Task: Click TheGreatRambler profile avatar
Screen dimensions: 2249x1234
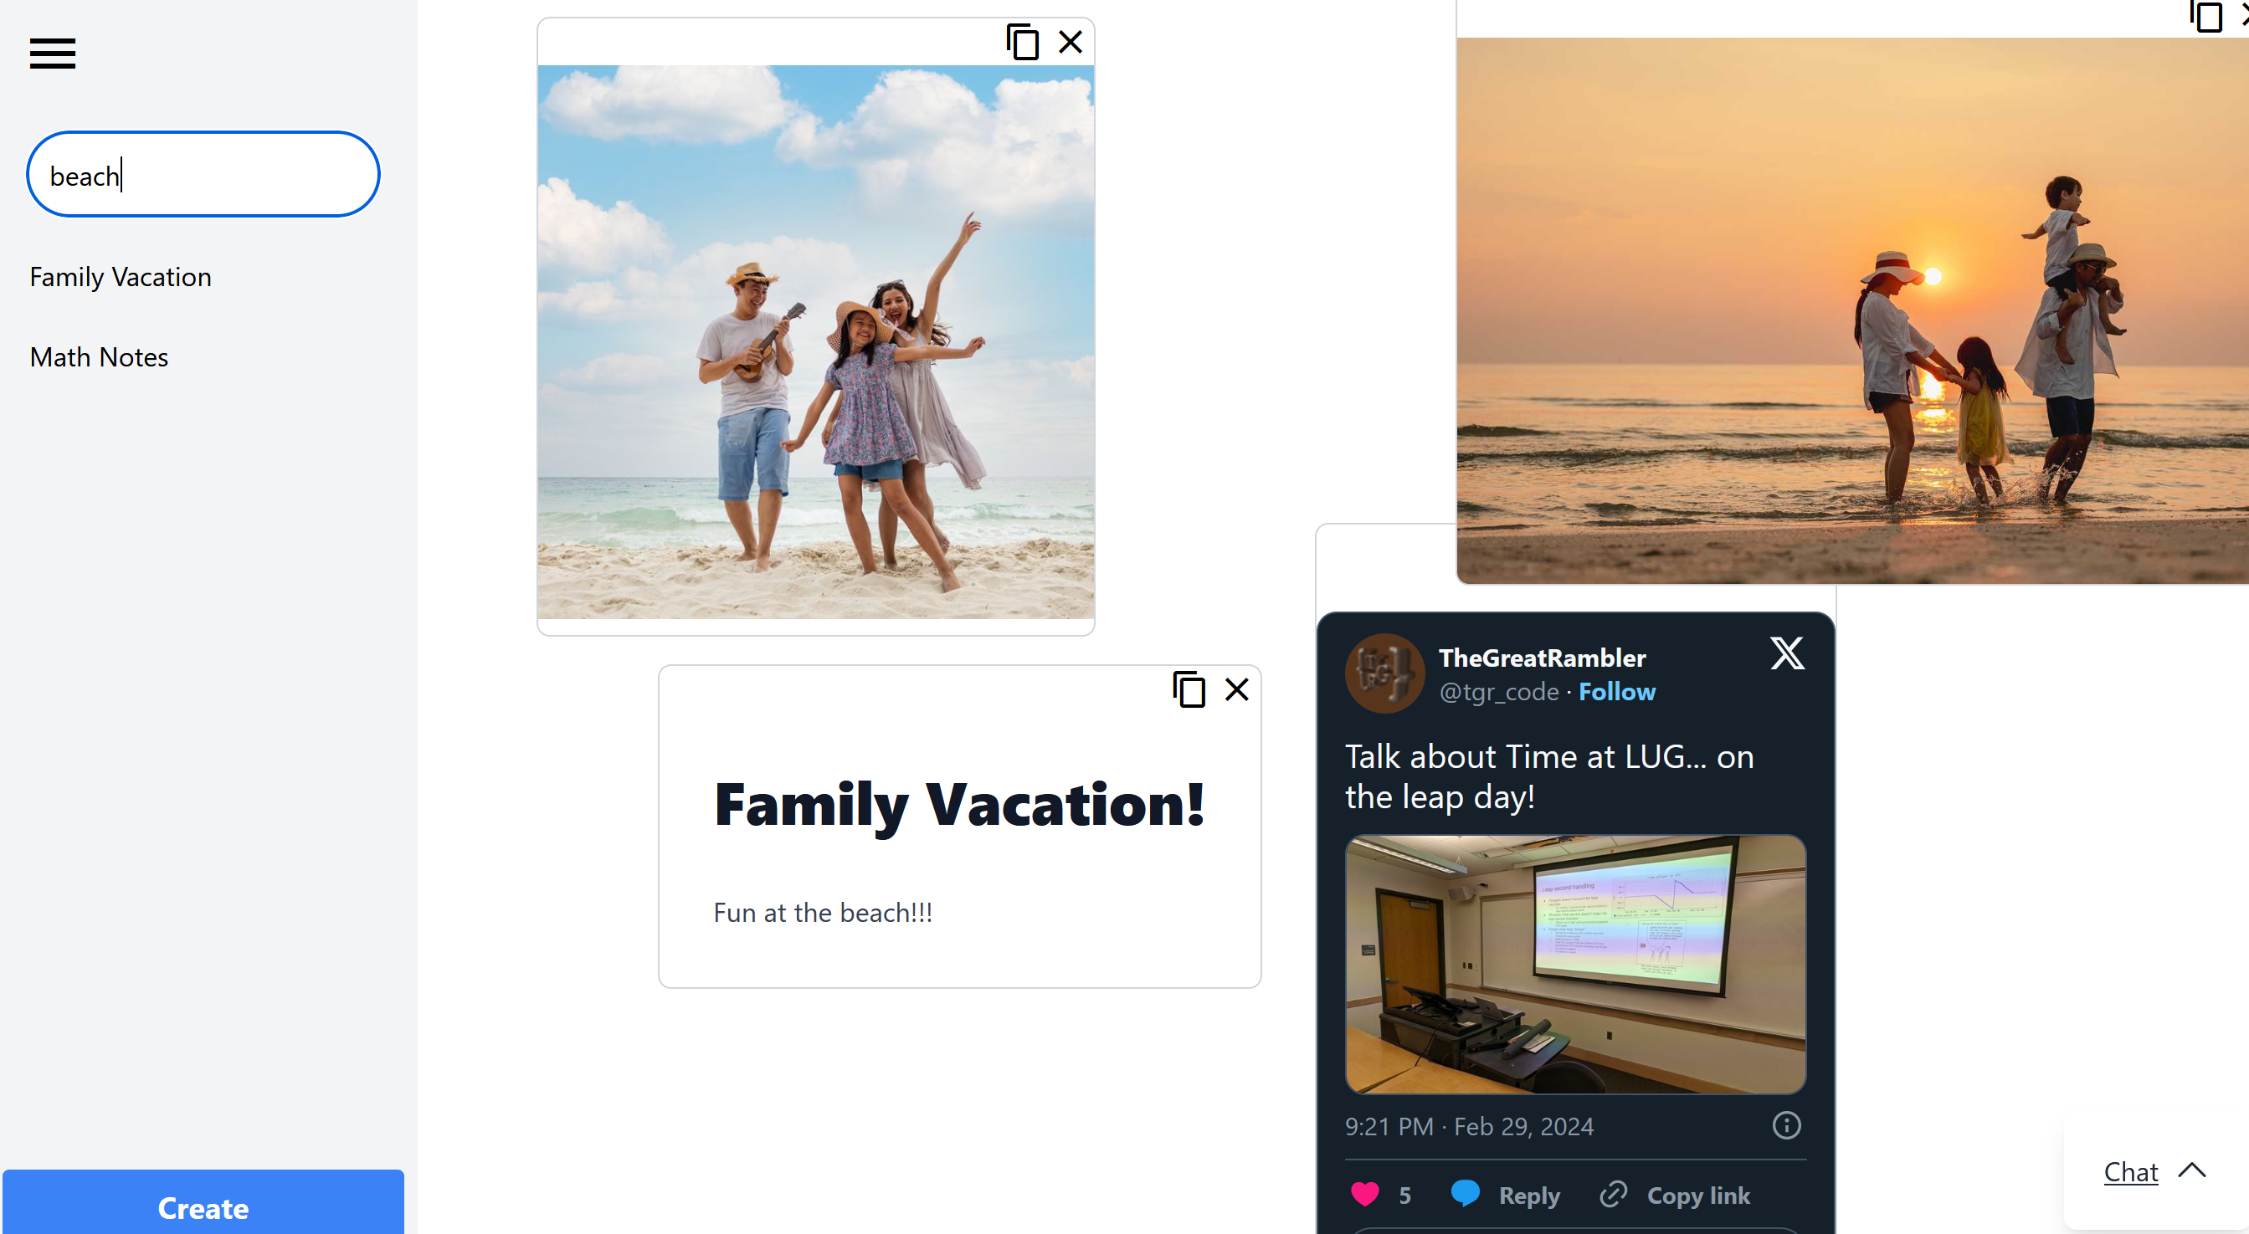Action: (x=1384, y=673)
